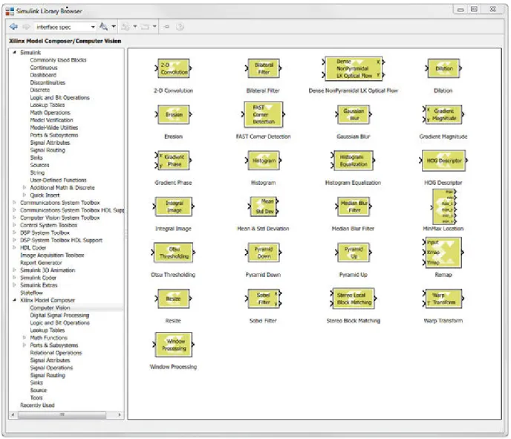Click the help question mark icon
The height and width of the screenshot is (439, 511).
pos(180,27)
